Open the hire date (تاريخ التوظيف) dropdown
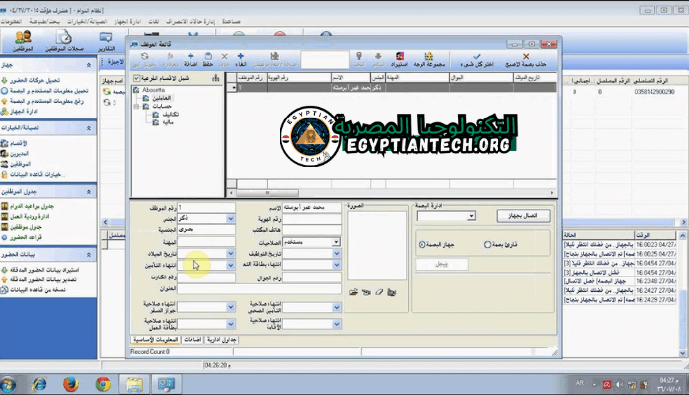This screenshot has height=395, width=689. coord(336,254)
